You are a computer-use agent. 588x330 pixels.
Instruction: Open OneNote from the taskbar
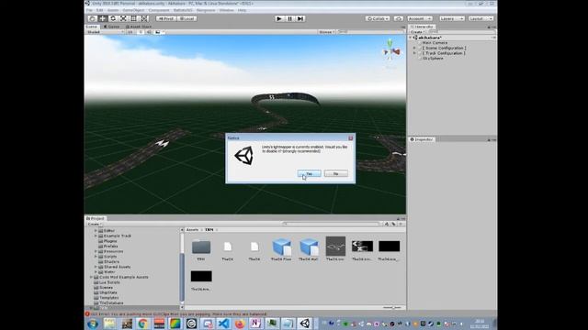click(x=255, y=324)
